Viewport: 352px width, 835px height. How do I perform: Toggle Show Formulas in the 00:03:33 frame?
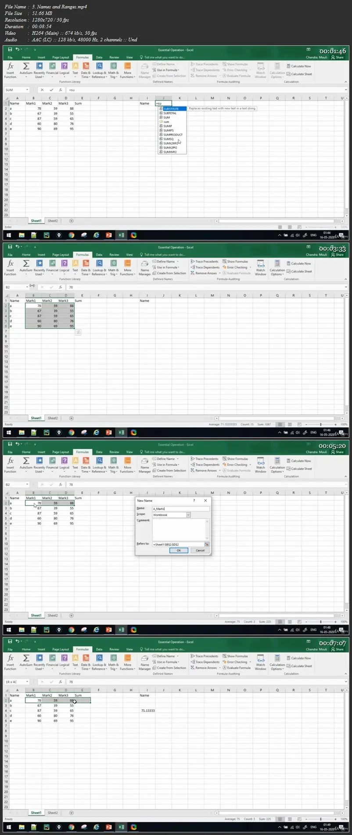(x=235, y=261)
